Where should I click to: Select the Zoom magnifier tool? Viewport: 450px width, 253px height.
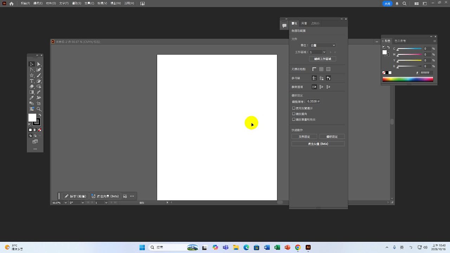pyautogui.click(x=39, y=109)
